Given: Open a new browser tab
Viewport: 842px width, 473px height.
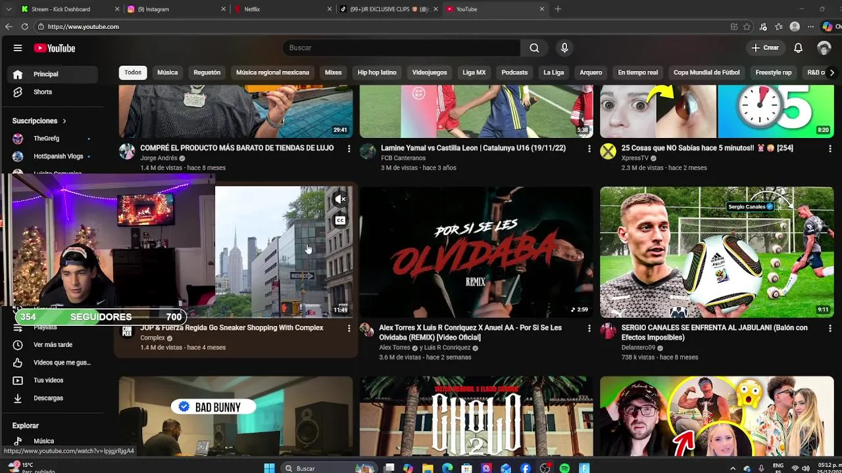Looking at the screenshot, I should coord(558,9).
